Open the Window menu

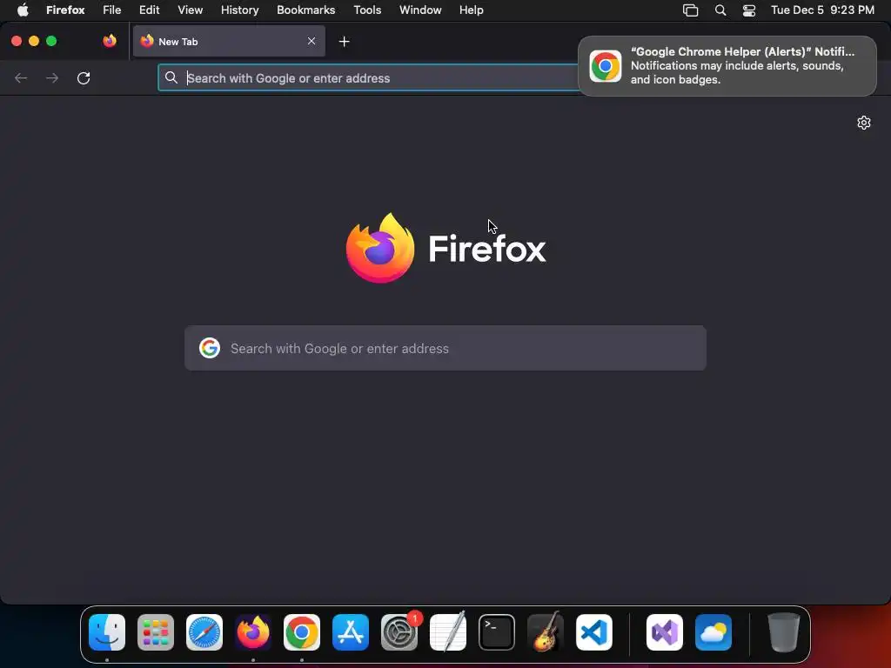point(420,10)
